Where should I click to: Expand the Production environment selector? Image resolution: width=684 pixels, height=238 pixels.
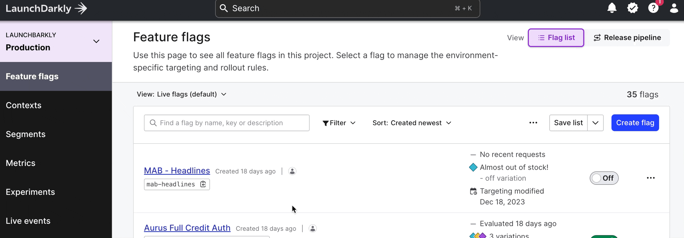(x=96, y=41)
